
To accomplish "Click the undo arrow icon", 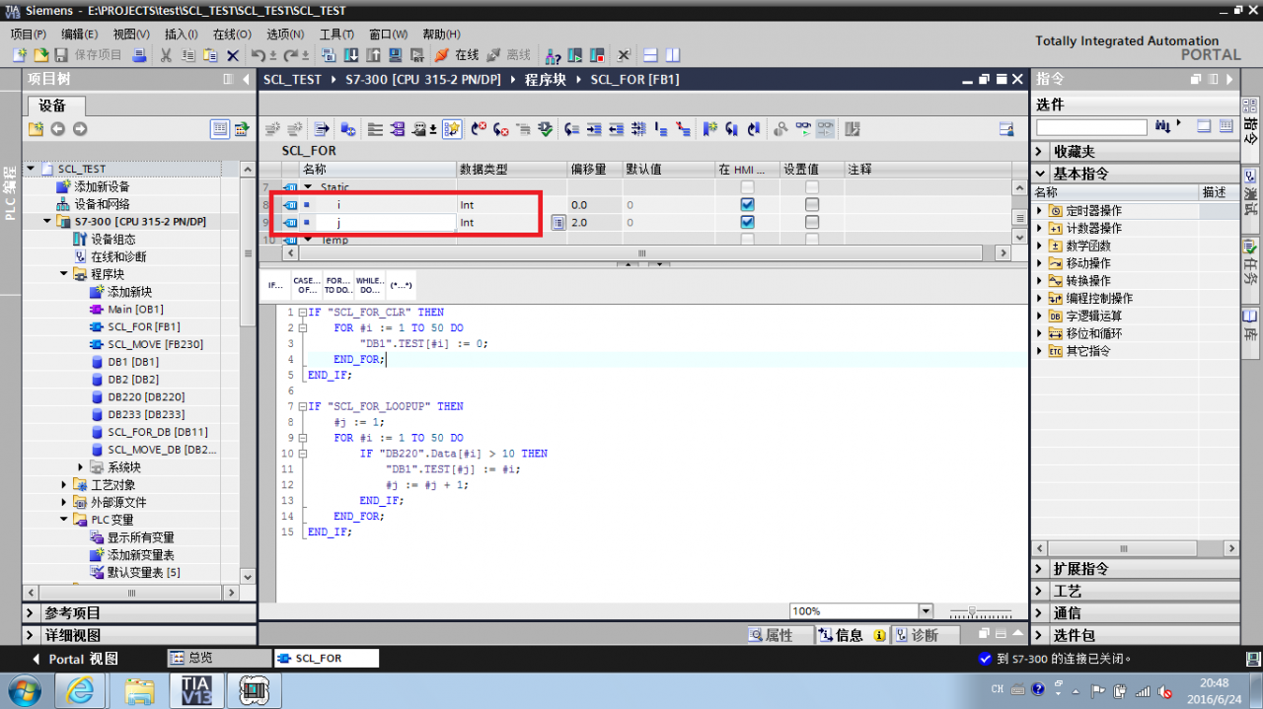I will tap(259, 55).
